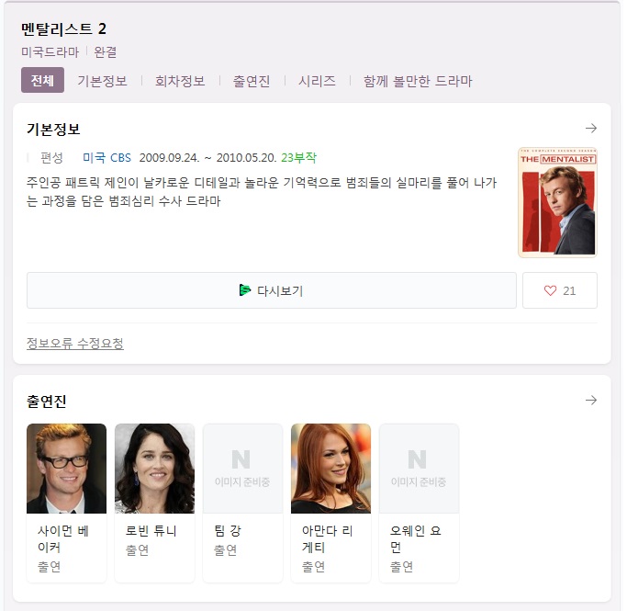Open 출연진 section arrow icon

pyautogui.click(x=590, y=400)
